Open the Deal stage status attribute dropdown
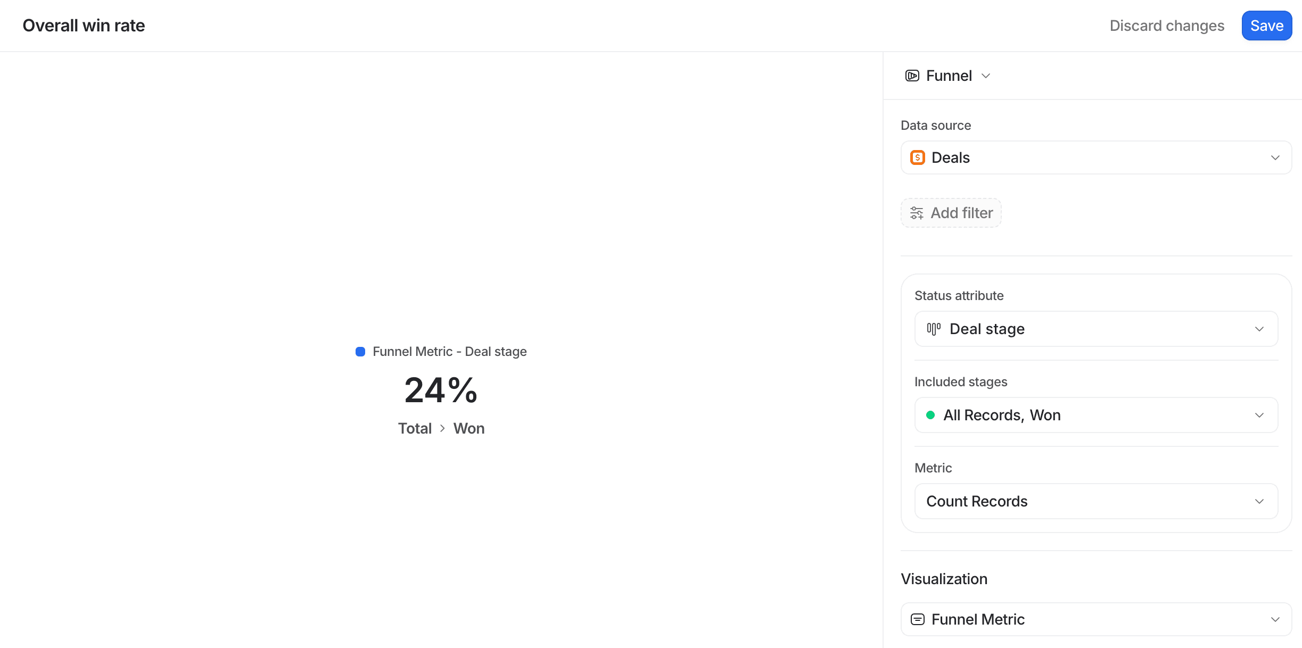The image size is (1302, 648). [x=1095, y=329]
